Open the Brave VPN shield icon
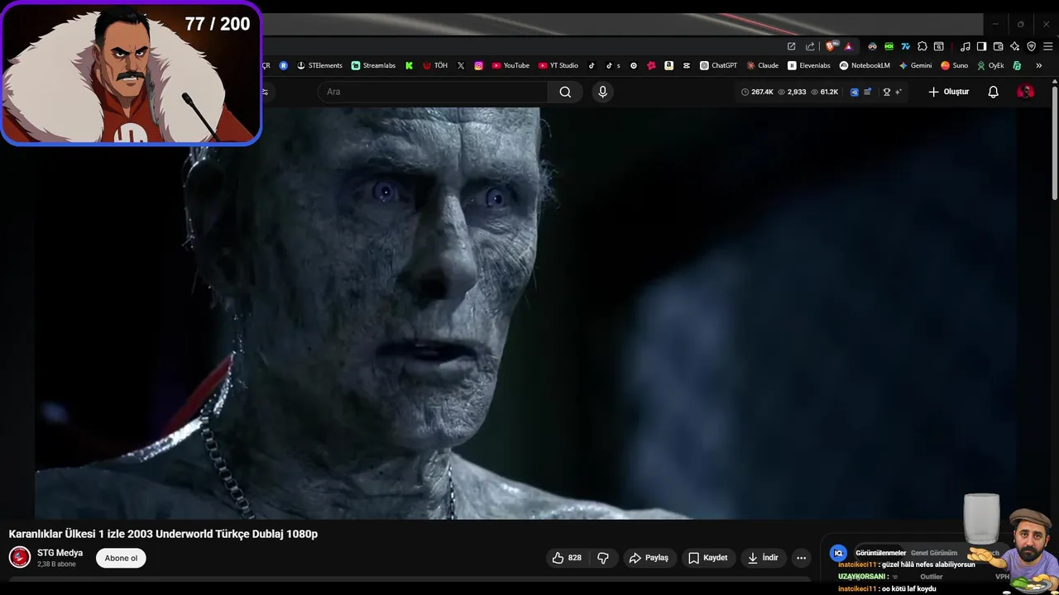 (x=1031, y=46)
